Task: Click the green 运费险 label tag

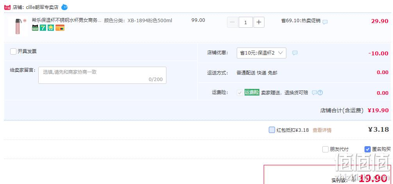Action: click(x=252, y=92)
